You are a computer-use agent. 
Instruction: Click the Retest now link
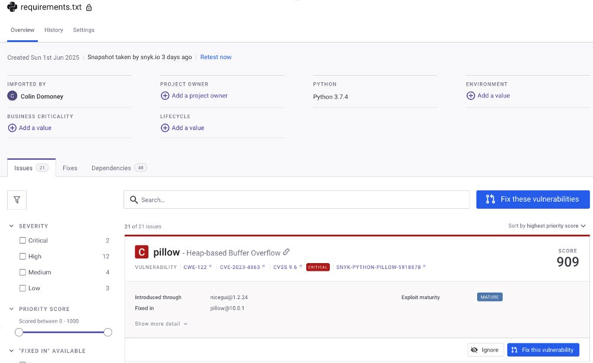pos(216,57)
